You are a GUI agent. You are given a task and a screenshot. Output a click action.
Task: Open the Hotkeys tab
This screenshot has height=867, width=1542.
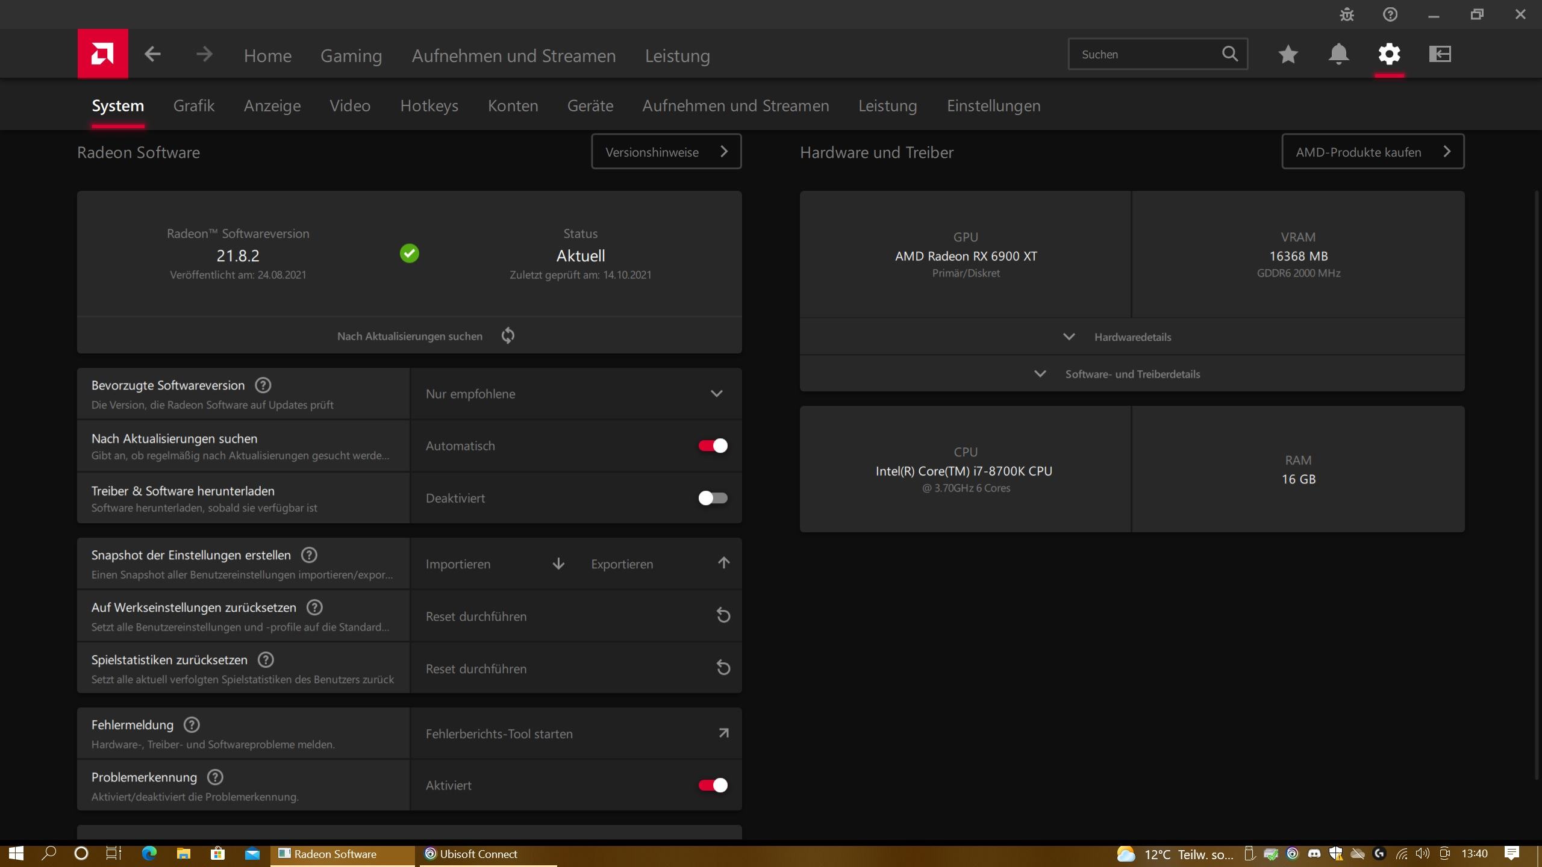[x=429, y=105]
